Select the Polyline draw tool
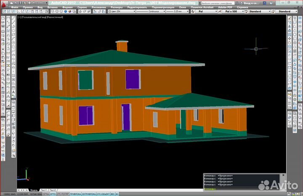The width and height of the screenshot is (303, 196). pos(13,26)
